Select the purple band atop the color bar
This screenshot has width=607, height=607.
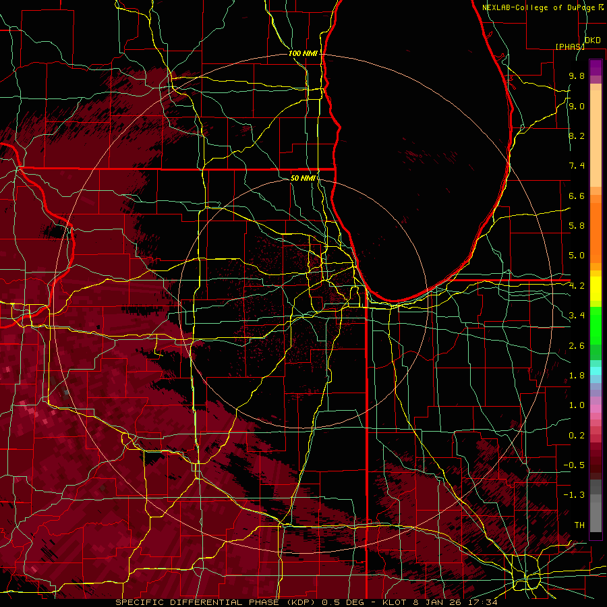click(596, 67)
